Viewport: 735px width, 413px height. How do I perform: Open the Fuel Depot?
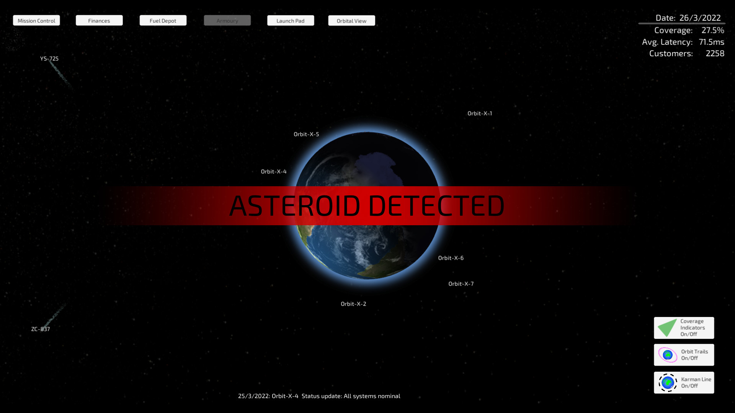[163, 20]
